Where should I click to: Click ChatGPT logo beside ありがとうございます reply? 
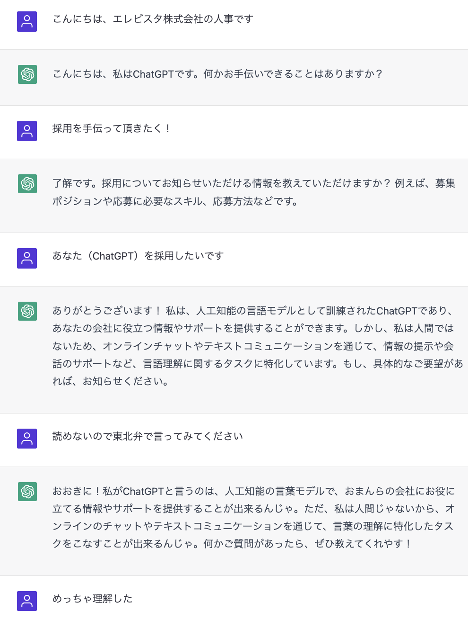click(x=27, y=311)
